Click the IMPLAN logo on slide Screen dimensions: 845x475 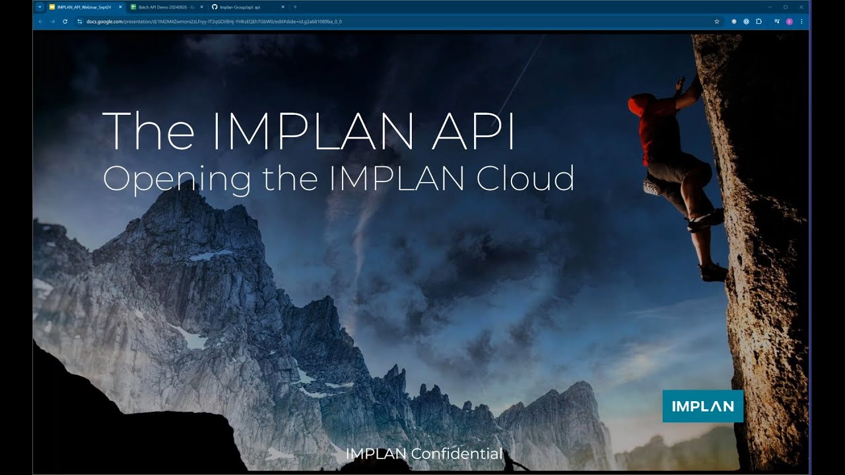702,406
